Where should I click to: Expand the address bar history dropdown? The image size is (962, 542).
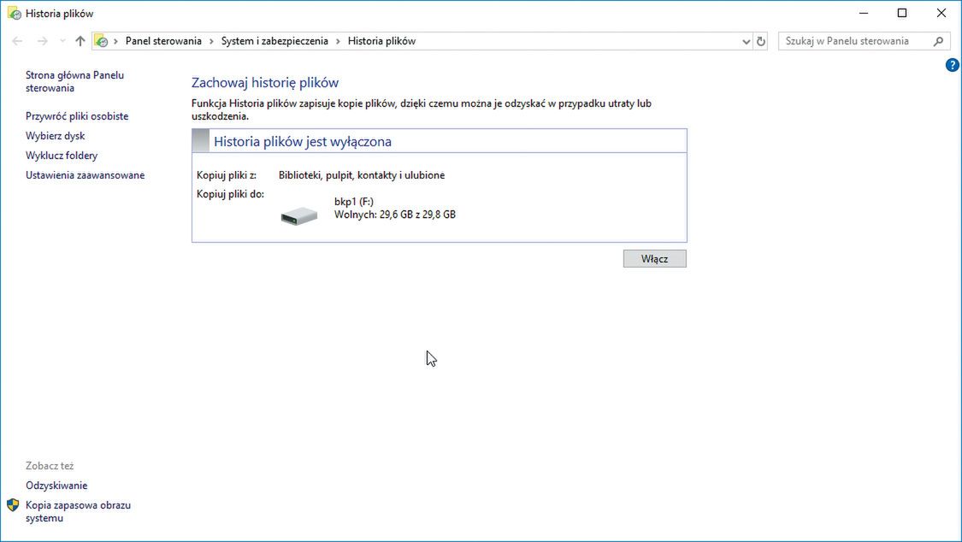[746, 41]
